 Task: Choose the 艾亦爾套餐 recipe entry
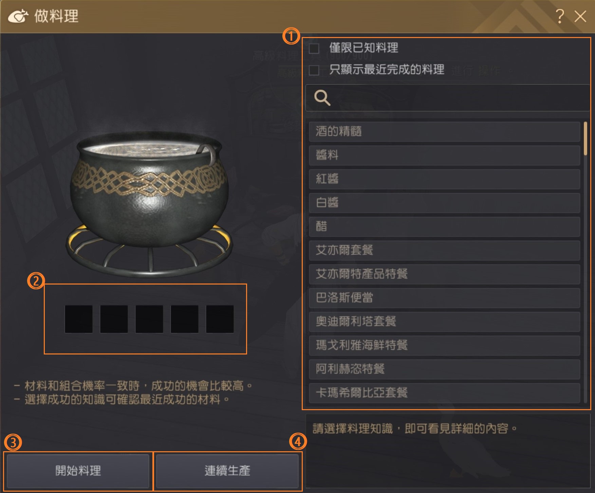(x=444, y=250)
